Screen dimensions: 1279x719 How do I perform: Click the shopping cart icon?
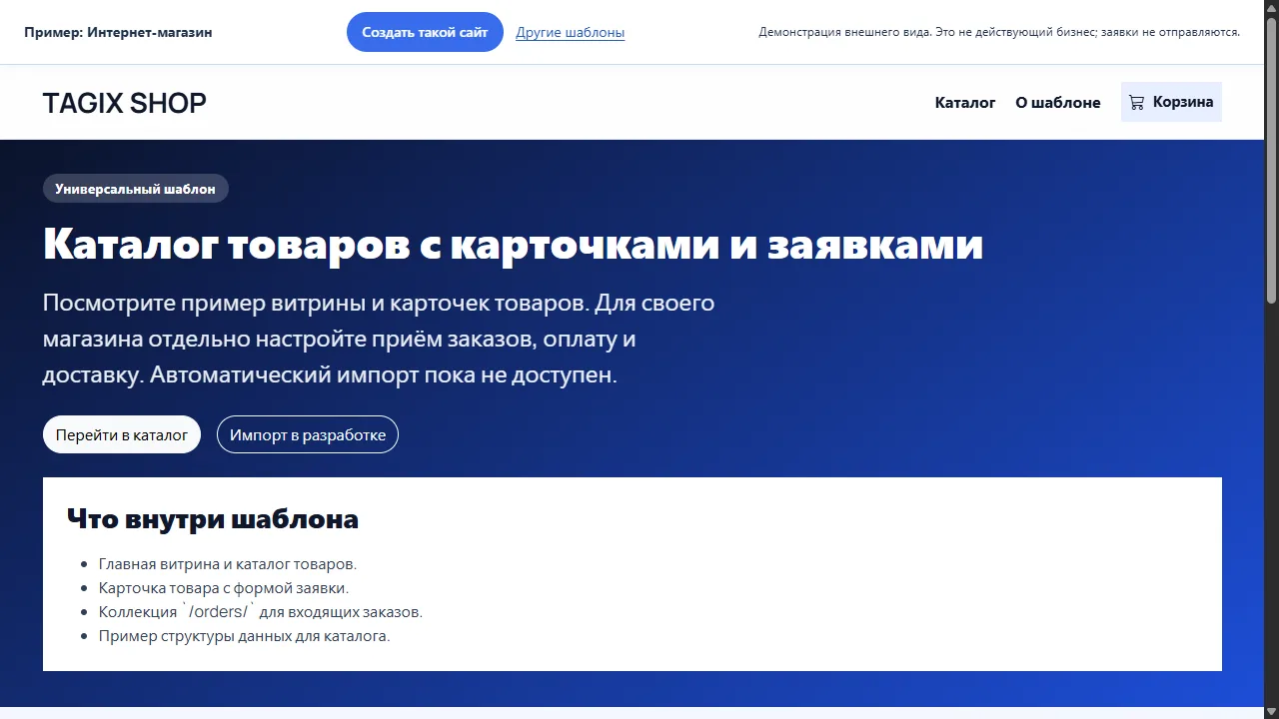click(1136, 102)
